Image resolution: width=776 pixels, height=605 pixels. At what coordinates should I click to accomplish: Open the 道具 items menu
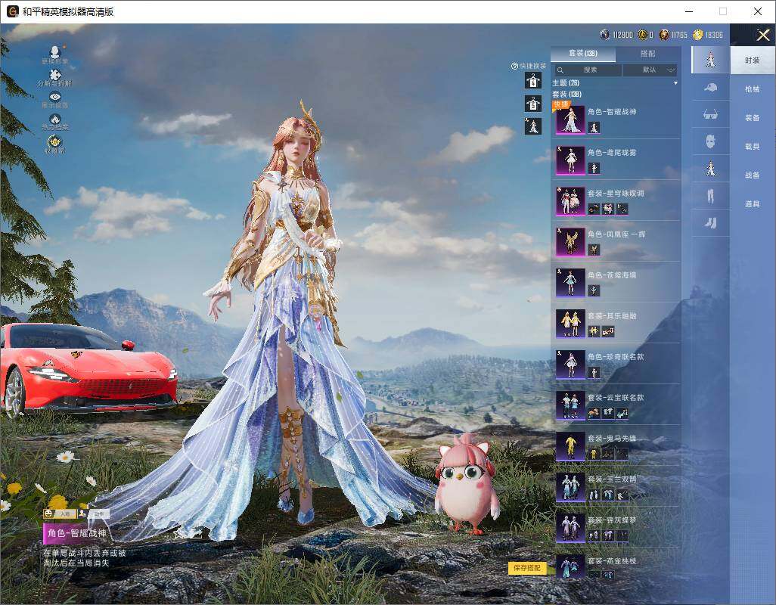753,204
